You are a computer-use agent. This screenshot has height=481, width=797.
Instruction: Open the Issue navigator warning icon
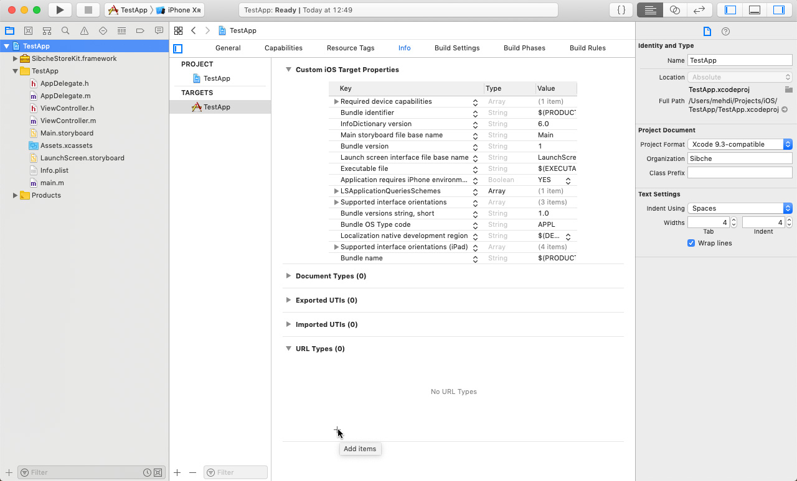(x=84, y=30)
